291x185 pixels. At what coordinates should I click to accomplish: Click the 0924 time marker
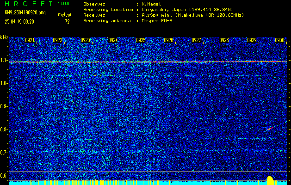pos(113,40)
